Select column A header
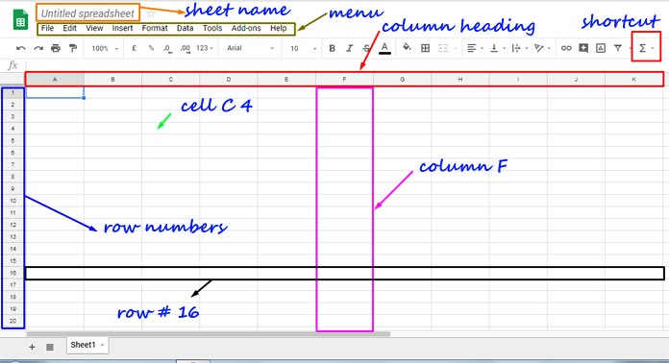Screen dimensions: 669x363 55,80
